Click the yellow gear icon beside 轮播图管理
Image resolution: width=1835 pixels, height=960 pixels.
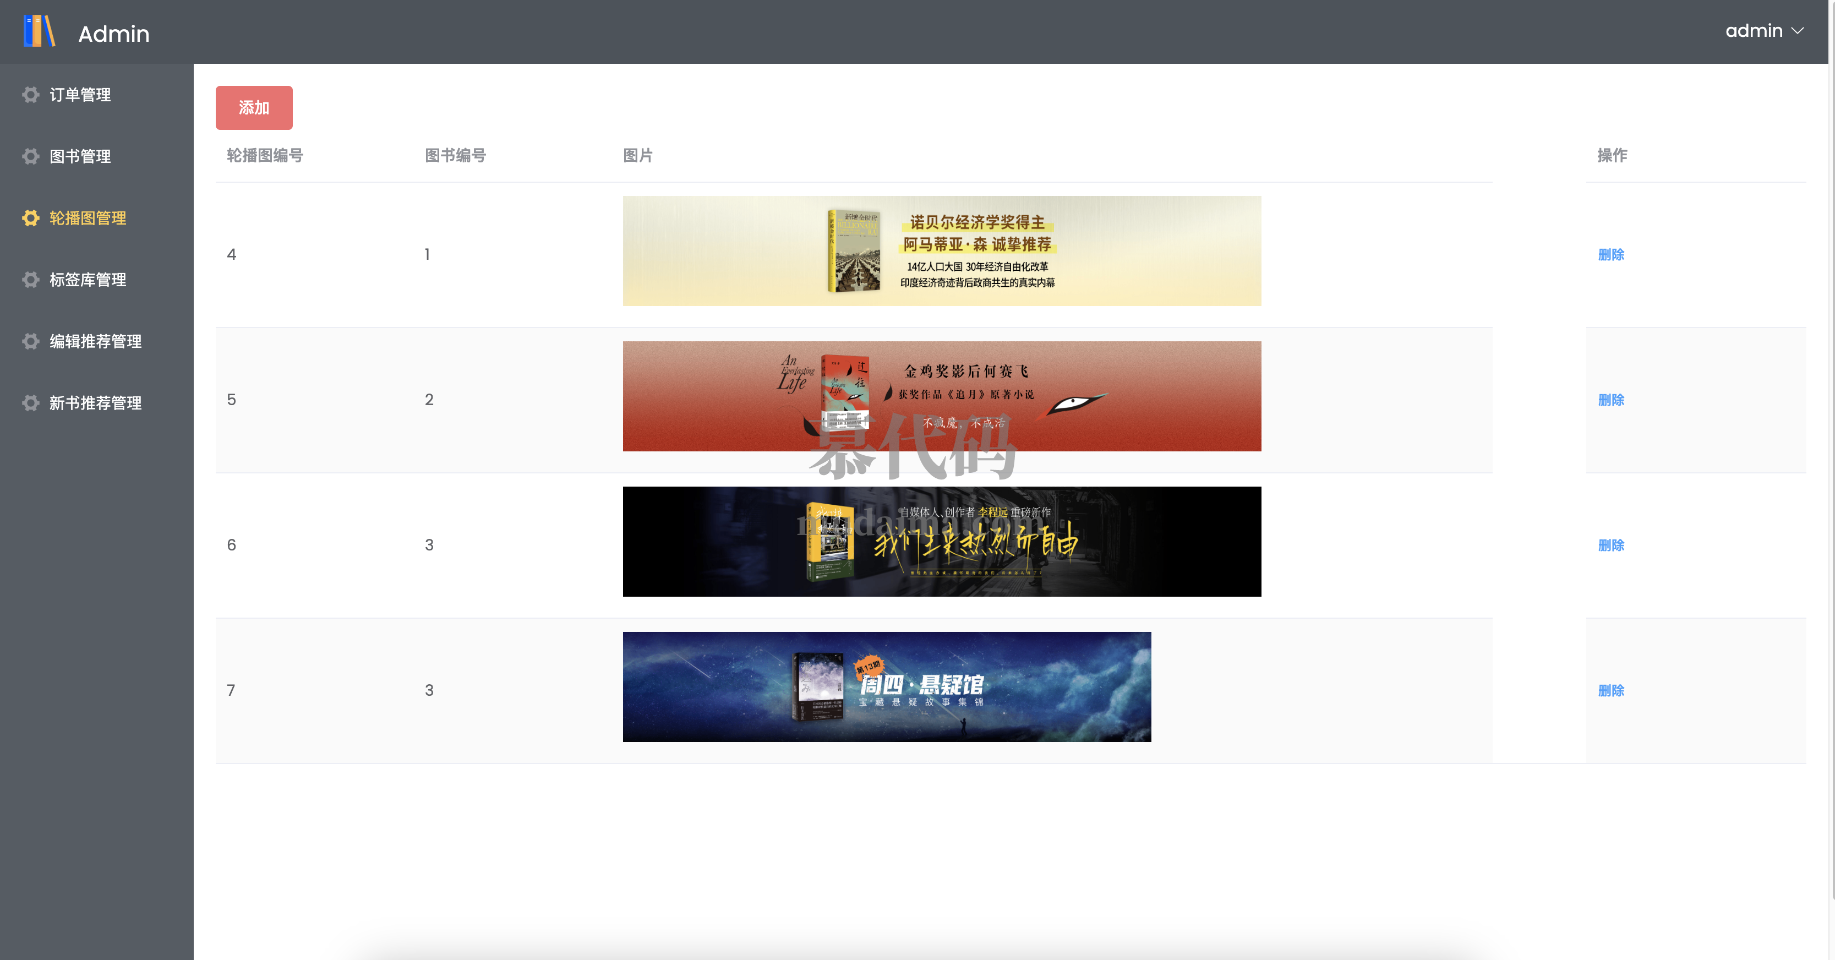click(31, 218)
